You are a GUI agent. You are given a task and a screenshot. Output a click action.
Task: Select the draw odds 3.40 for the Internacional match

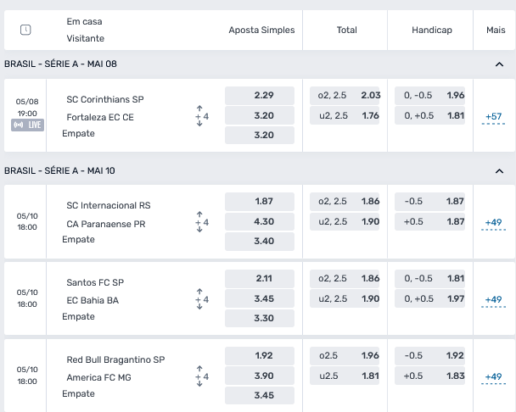[260, 241]
